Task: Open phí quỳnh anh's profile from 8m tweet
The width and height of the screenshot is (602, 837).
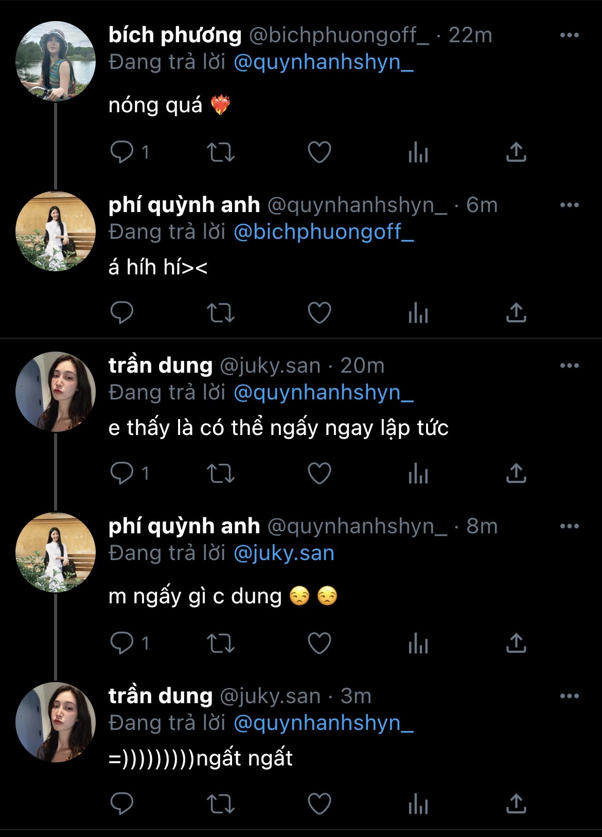Action: (56, 552)
